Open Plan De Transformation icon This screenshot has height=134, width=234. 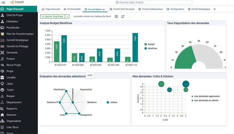2,34
